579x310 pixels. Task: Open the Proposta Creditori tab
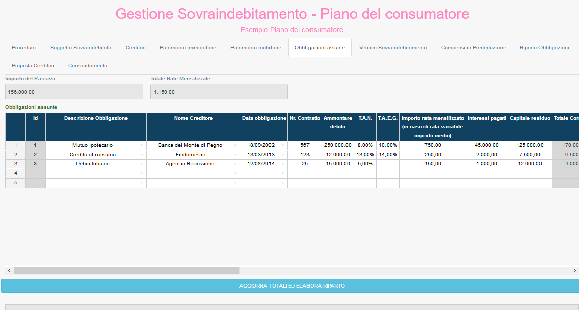click(33, 66)
